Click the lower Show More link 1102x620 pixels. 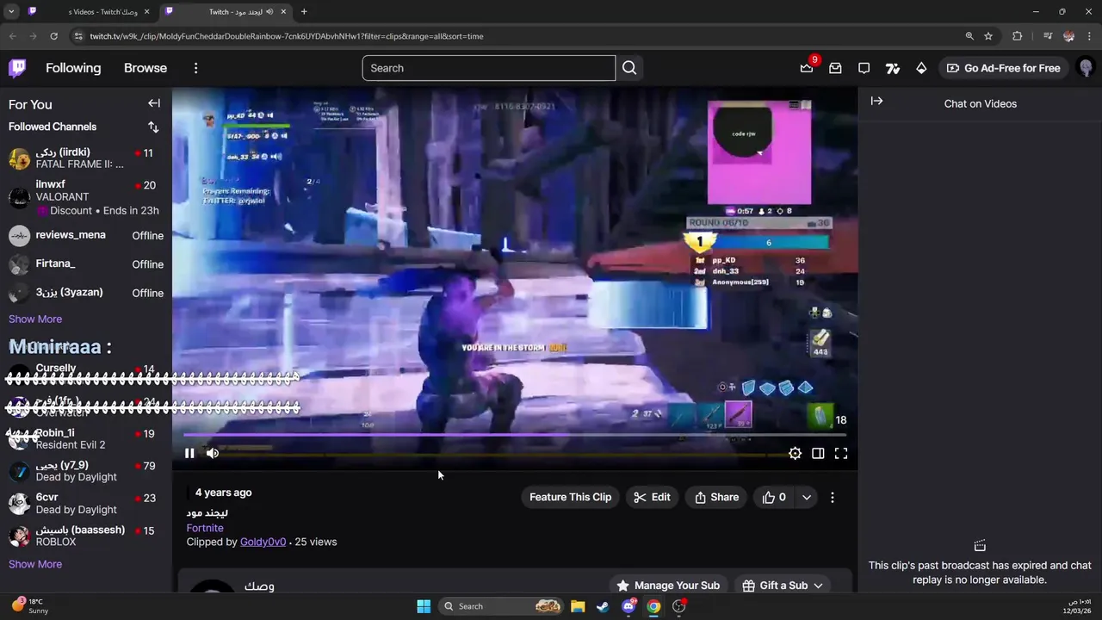tap(35, 564)
